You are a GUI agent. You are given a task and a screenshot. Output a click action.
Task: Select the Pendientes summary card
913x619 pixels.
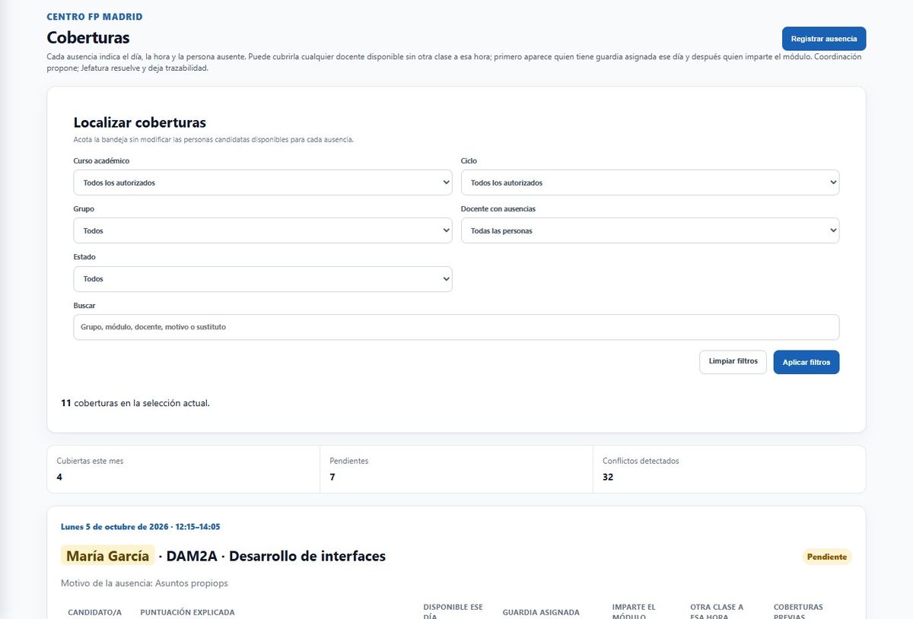point(456,469)
